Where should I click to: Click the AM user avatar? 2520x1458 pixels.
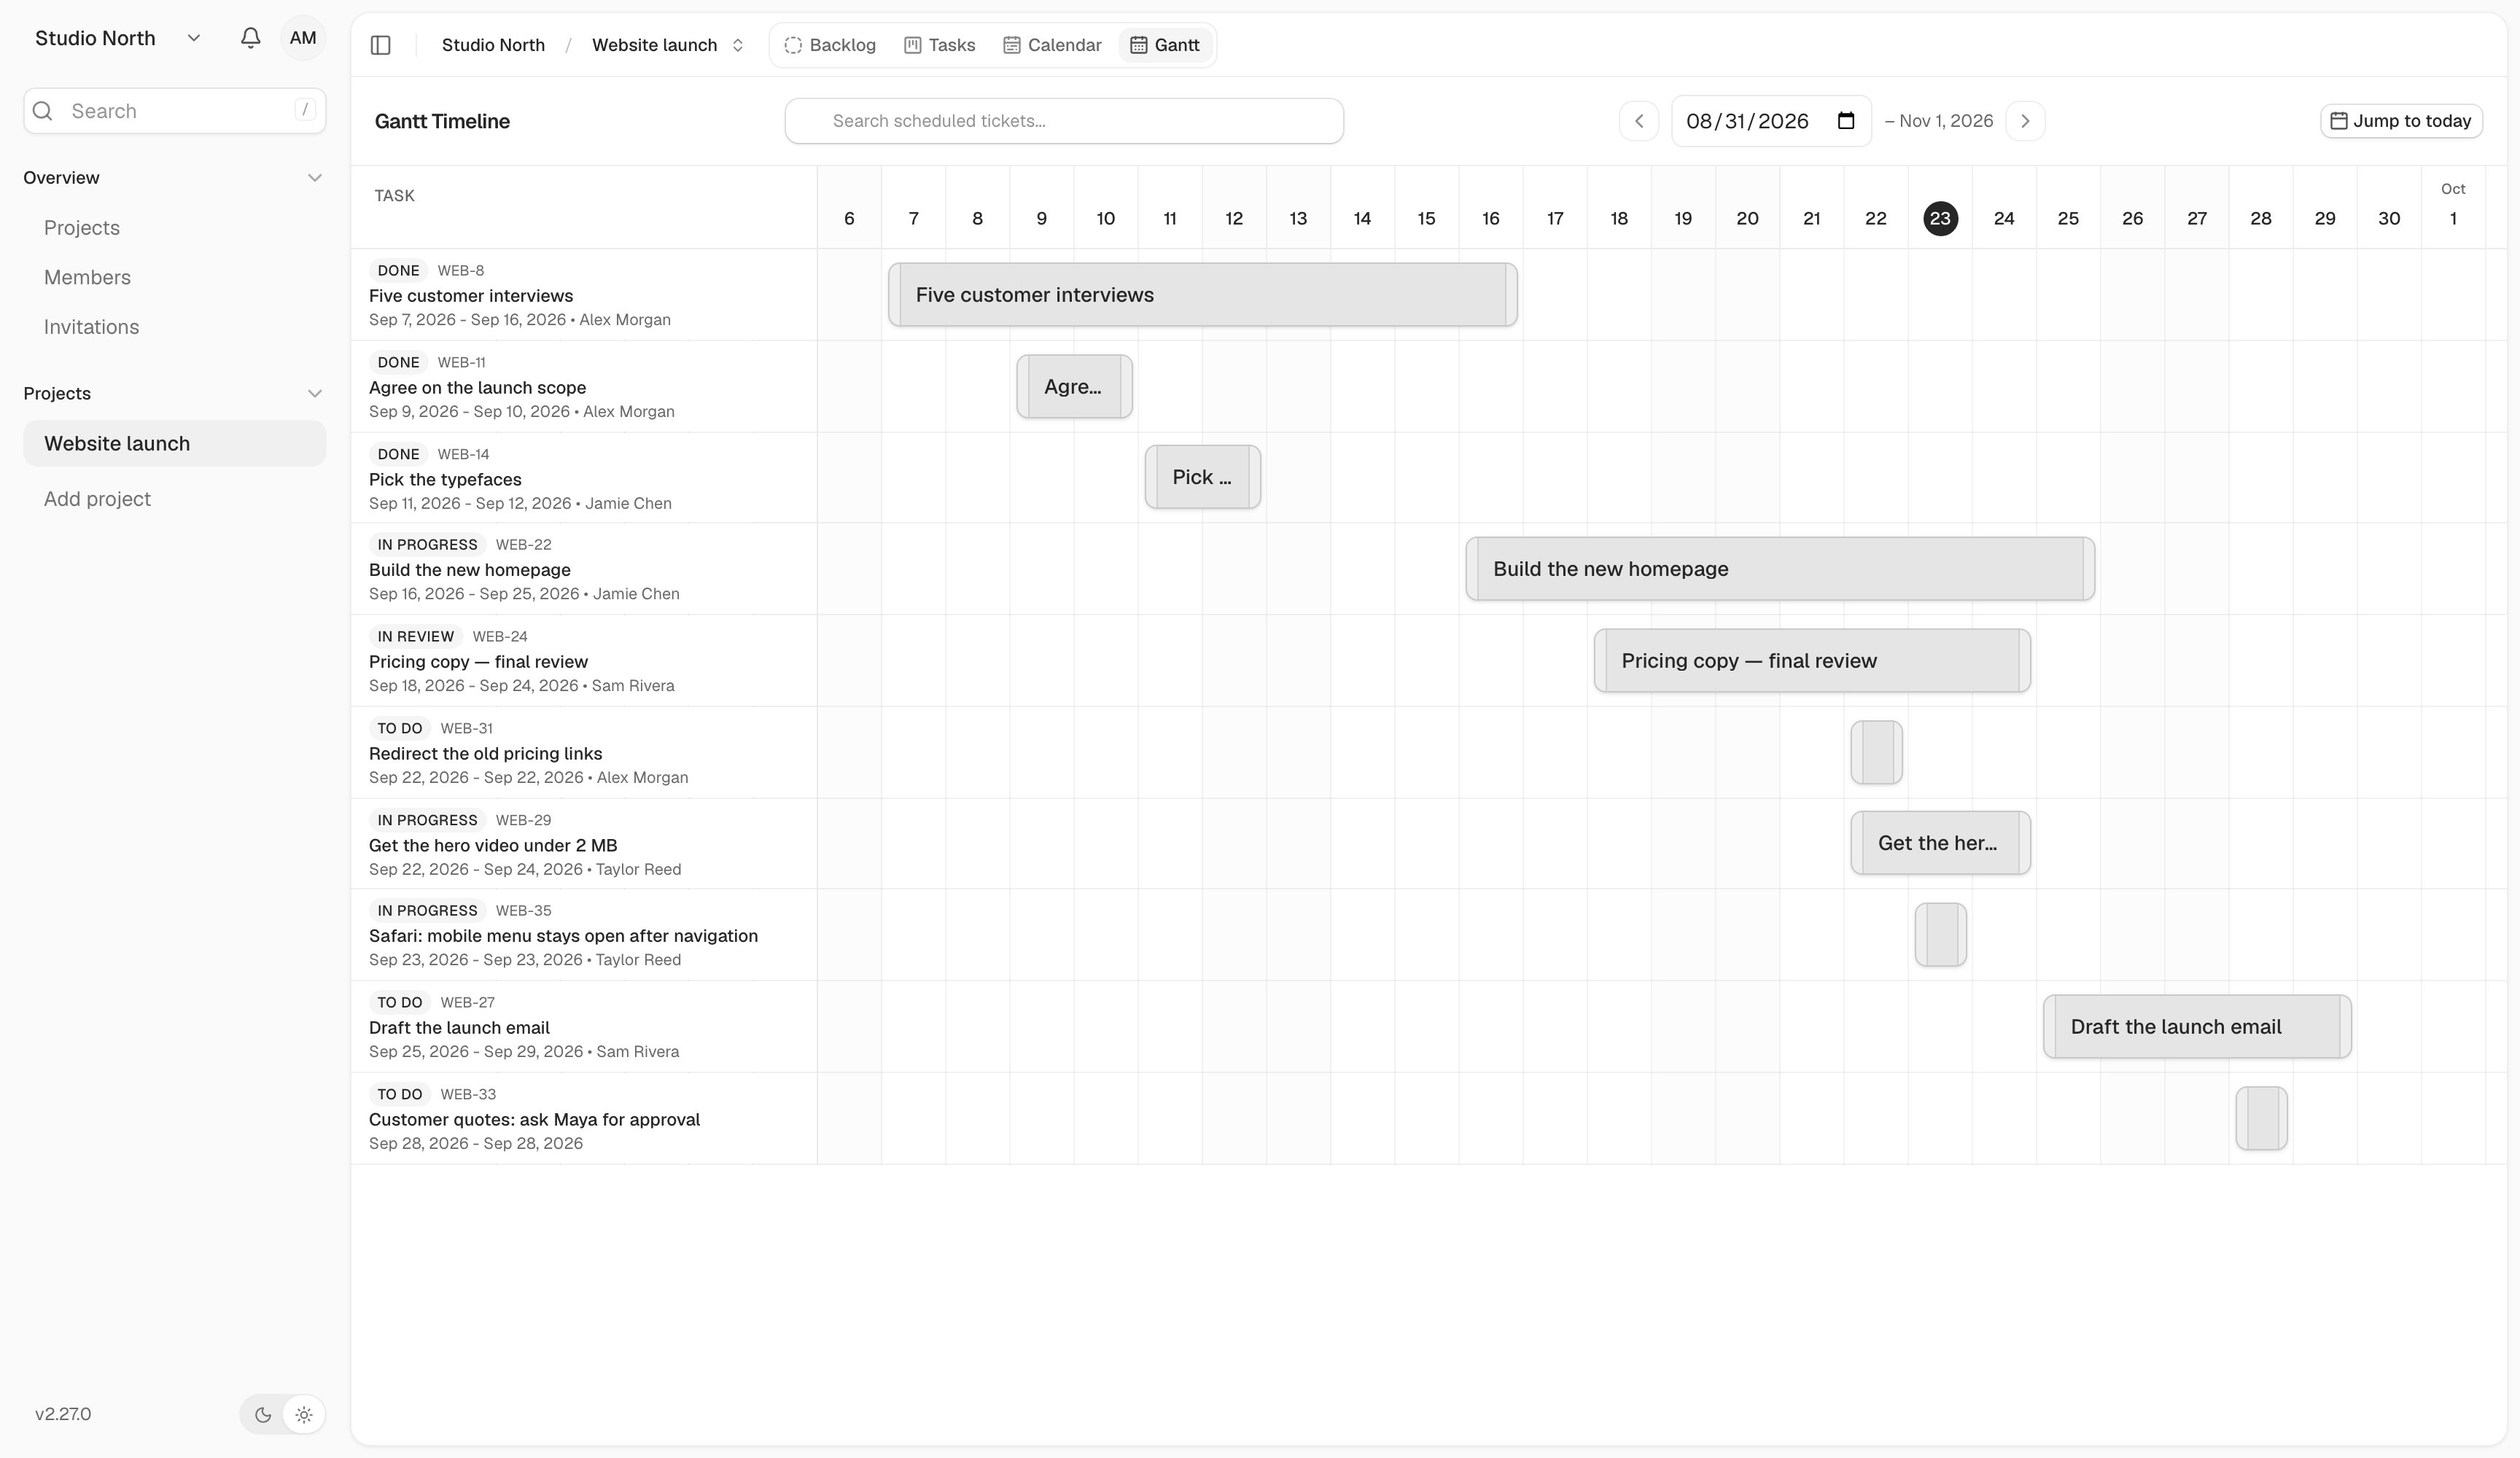pyautogui.click(x=303, y=38)
